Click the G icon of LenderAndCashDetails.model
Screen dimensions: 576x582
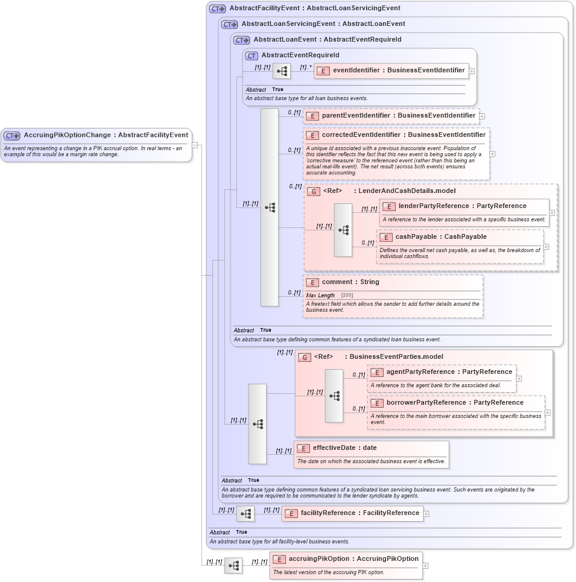click(x=313, y=191)
